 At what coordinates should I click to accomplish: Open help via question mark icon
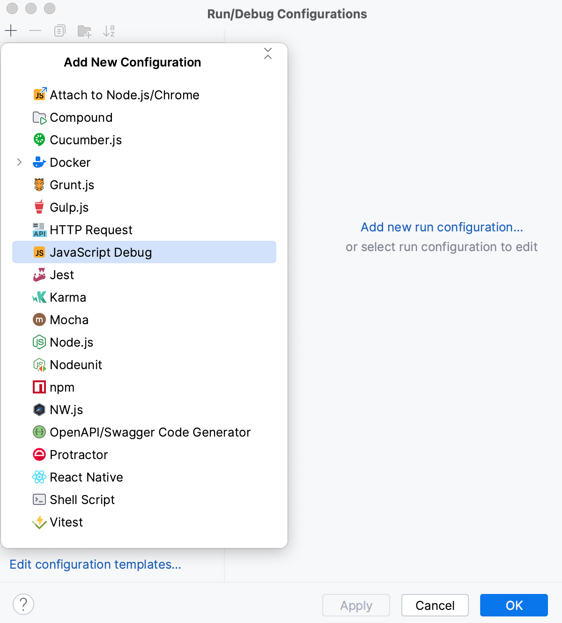(23, 604)
